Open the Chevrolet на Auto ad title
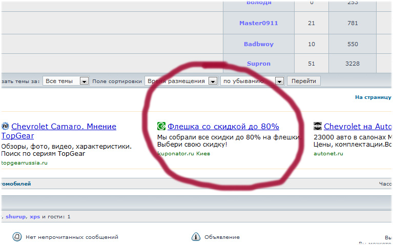 [358, 127]
